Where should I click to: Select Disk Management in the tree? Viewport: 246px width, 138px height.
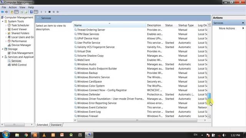22,53
